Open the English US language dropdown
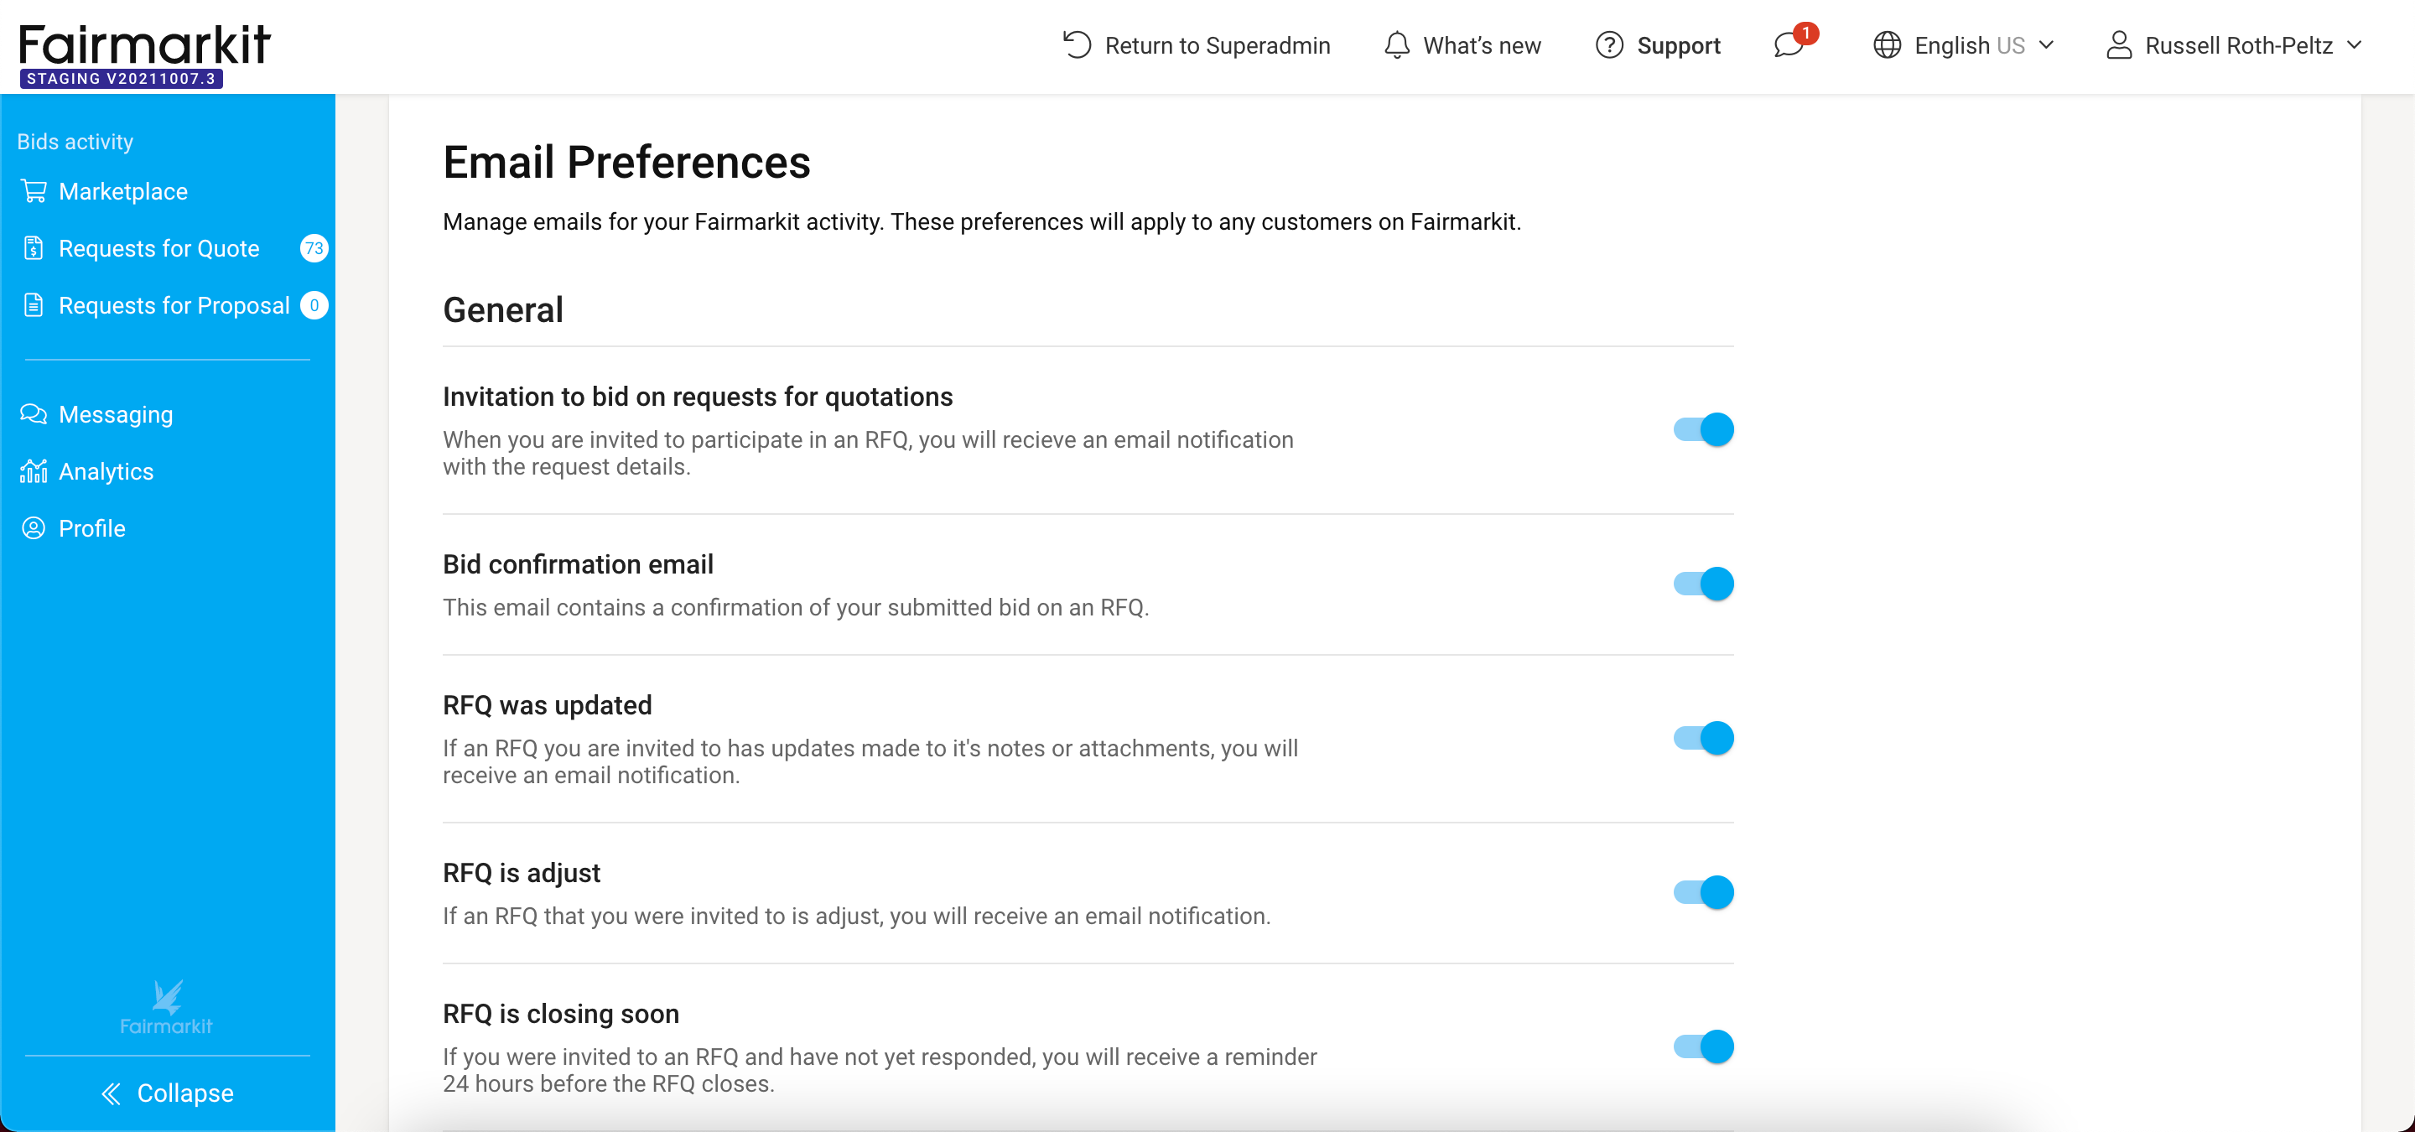Screen dimensions: 2415x1132 tap(1963, 45)
